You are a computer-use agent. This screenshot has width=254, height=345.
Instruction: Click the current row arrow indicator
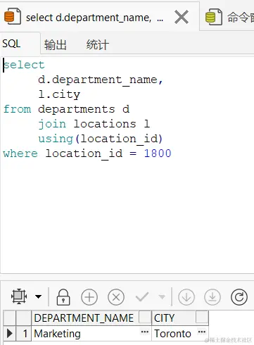(9, 334)
